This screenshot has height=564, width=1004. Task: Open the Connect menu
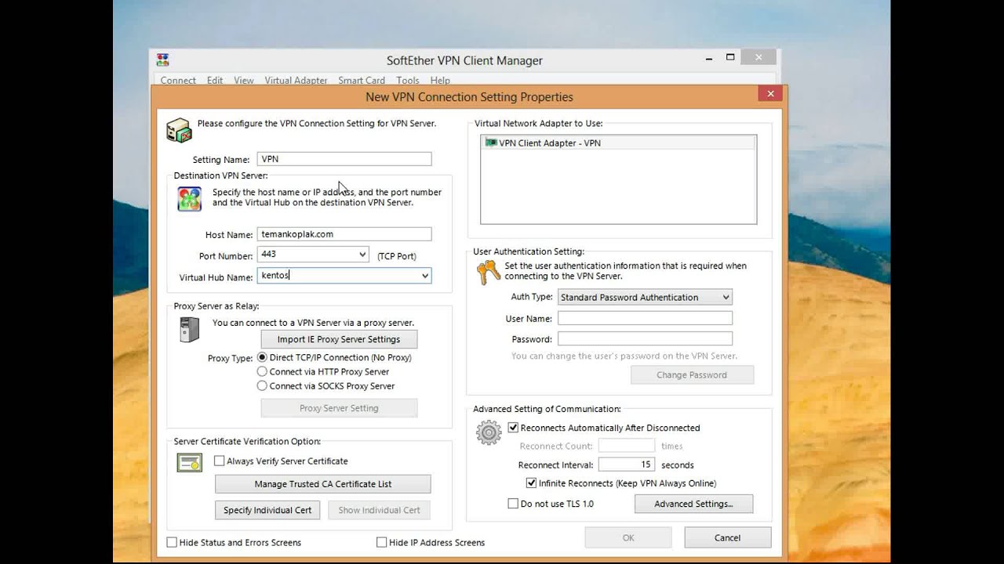[x=178, y=80]
